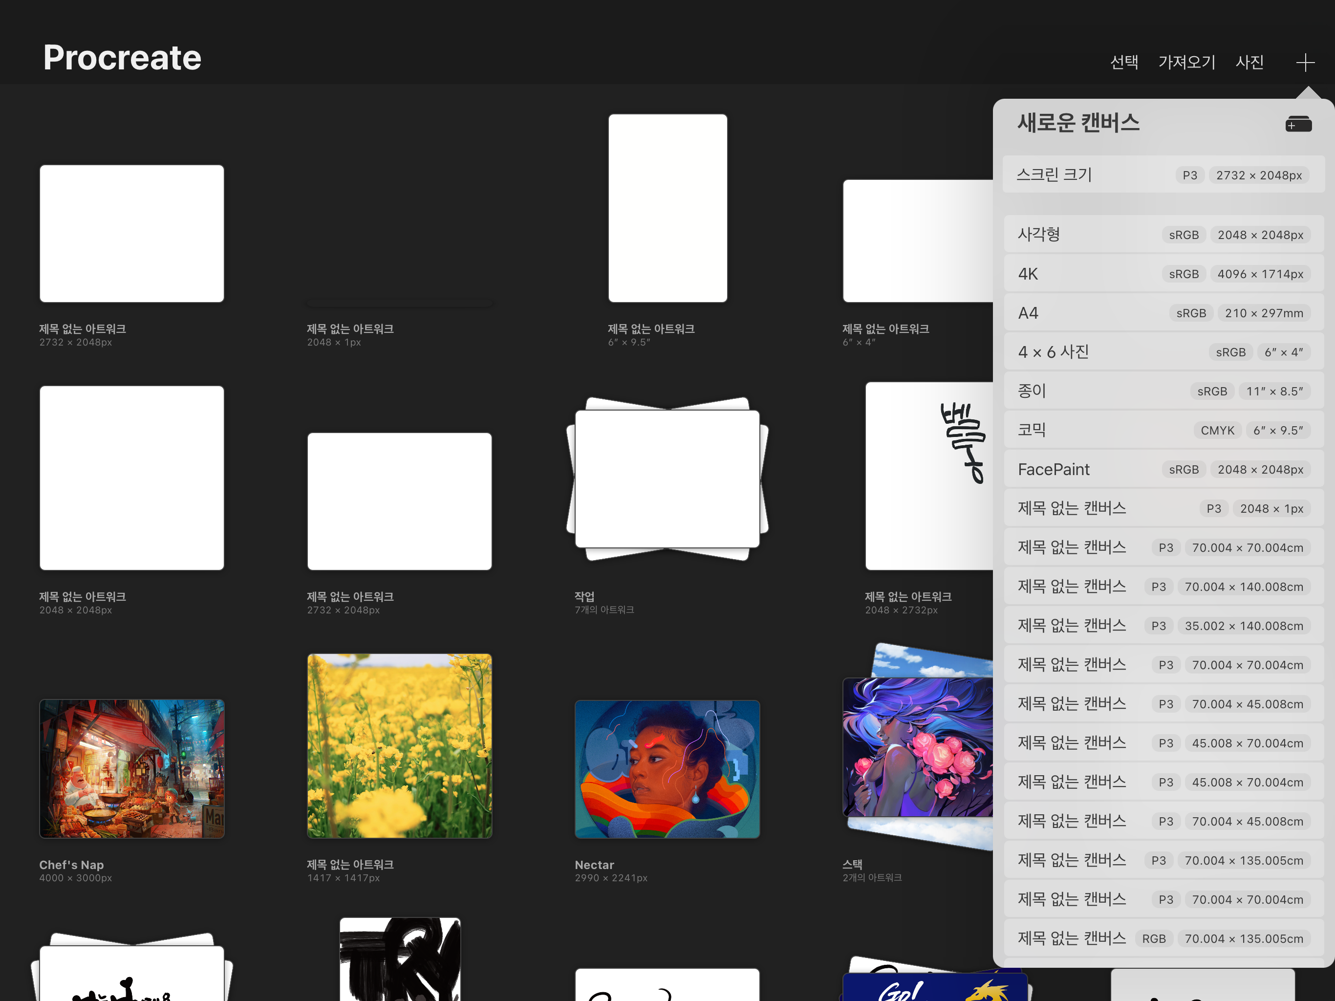Viewport: 1335px width, 1001px height.
Task: Rename the 작업 stack title
Action: tap(584, 596)
